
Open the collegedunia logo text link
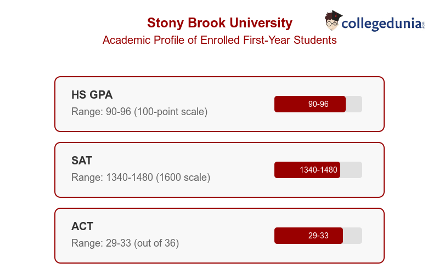381,24
